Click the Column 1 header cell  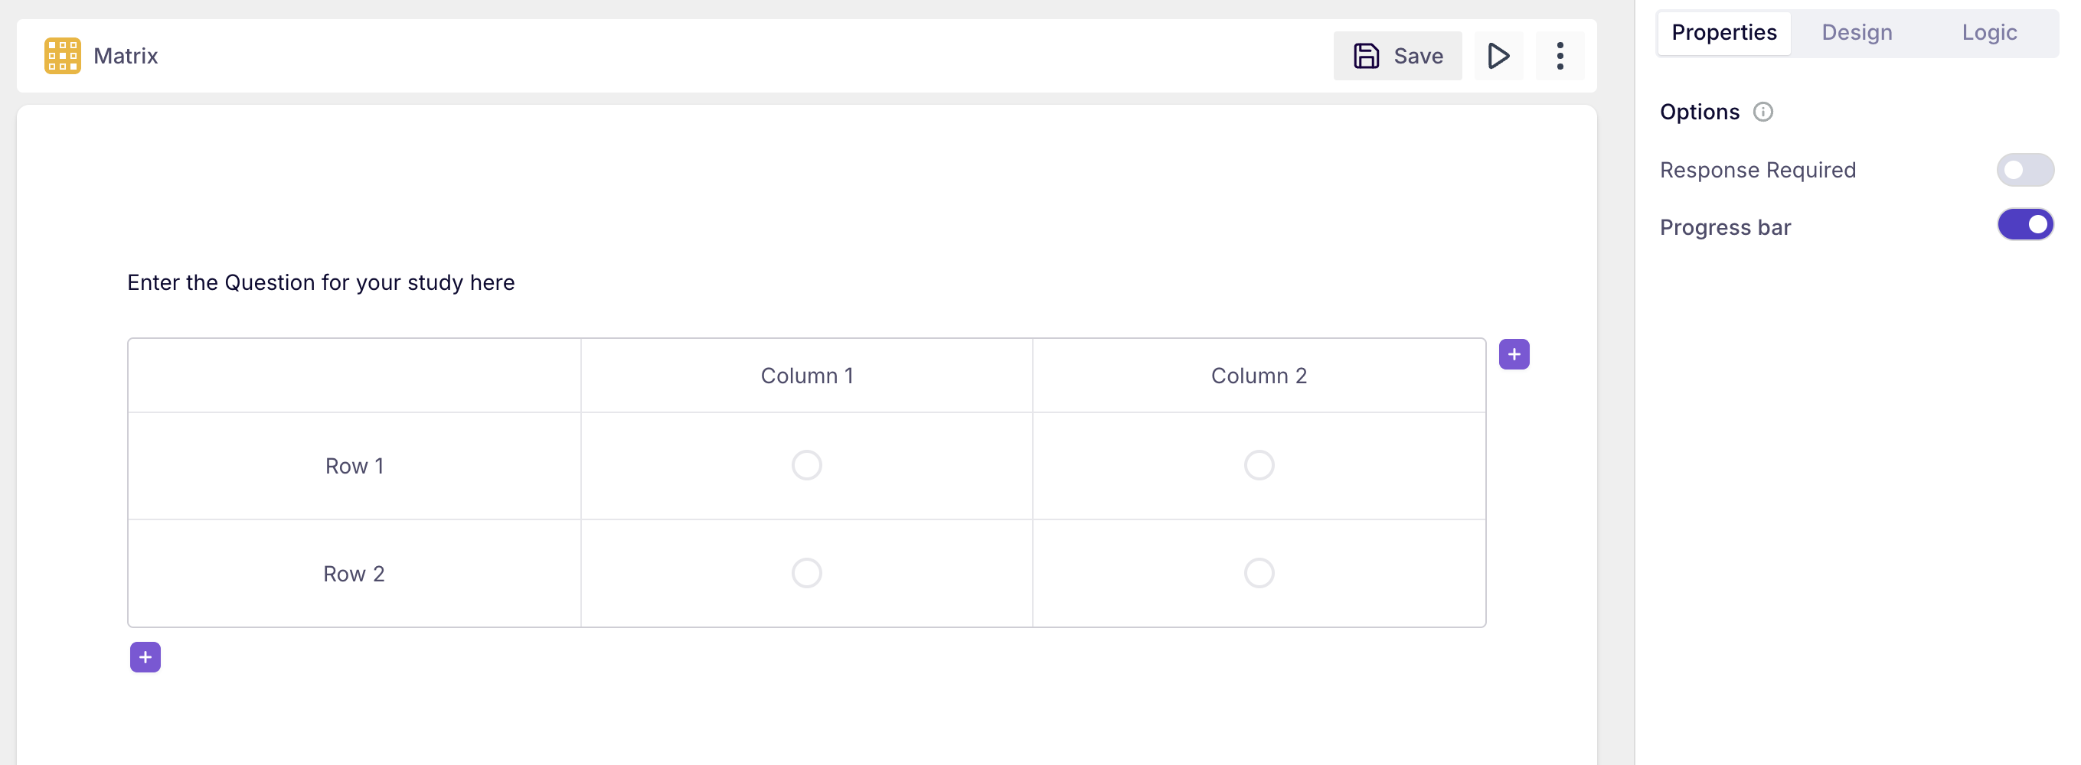click(806, 376)
